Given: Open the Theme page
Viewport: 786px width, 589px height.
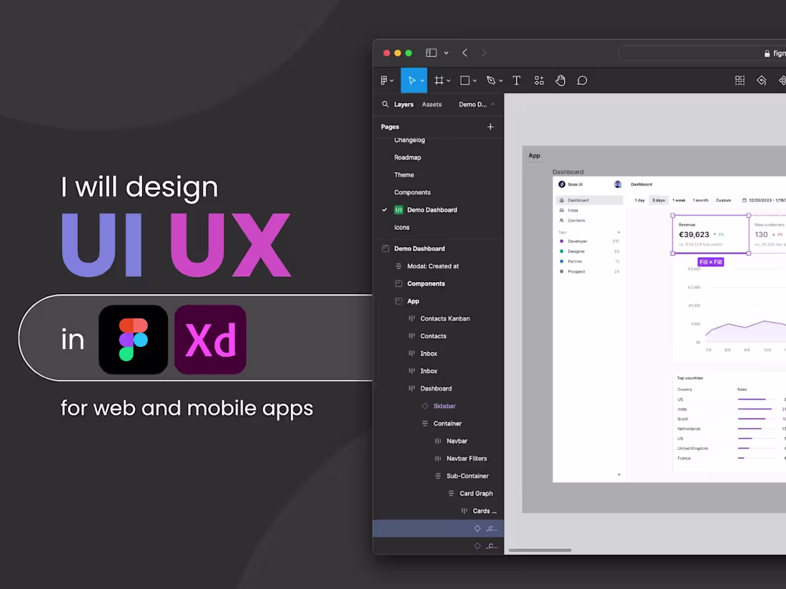Looking at the screenshot, I should click(404, 175).
